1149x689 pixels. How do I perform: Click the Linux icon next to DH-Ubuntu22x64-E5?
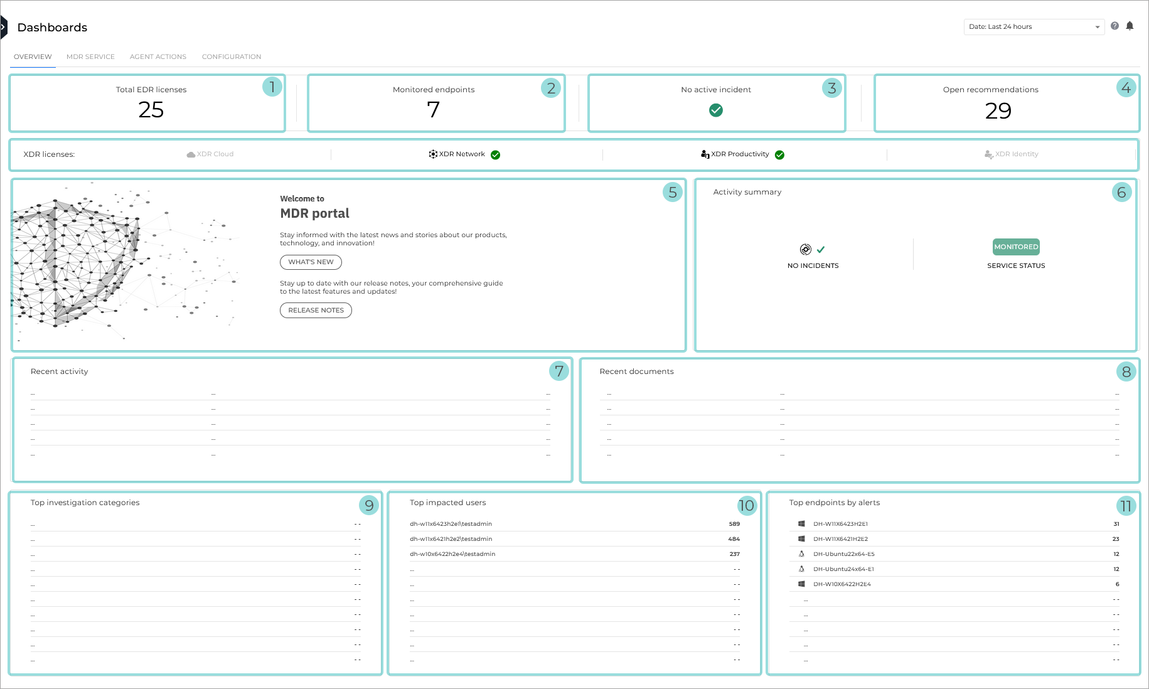[x=801, y=553]
